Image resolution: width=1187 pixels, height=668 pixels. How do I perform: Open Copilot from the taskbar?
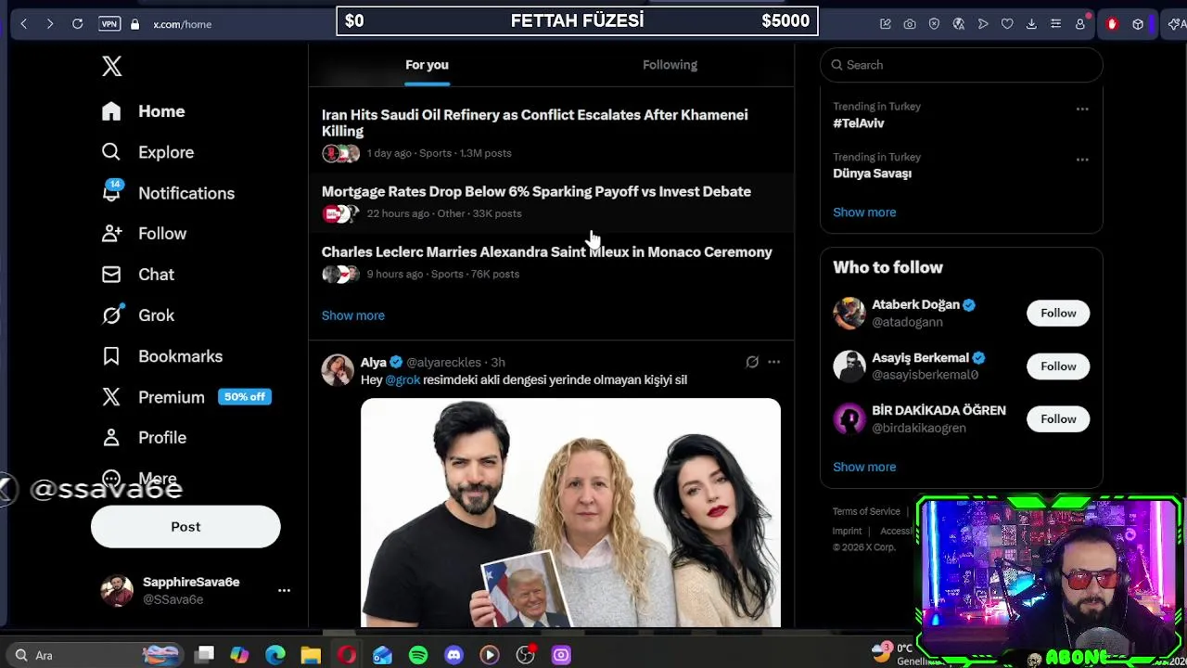pos(239,655)
